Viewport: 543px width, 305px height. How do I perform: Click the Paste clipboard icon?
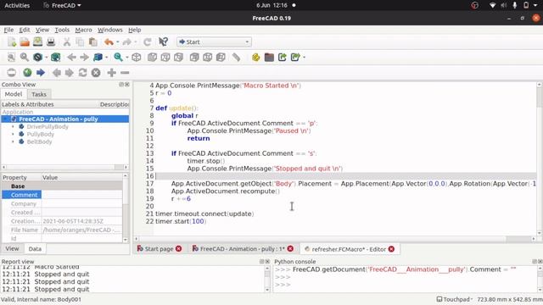(x=92, y=42)
